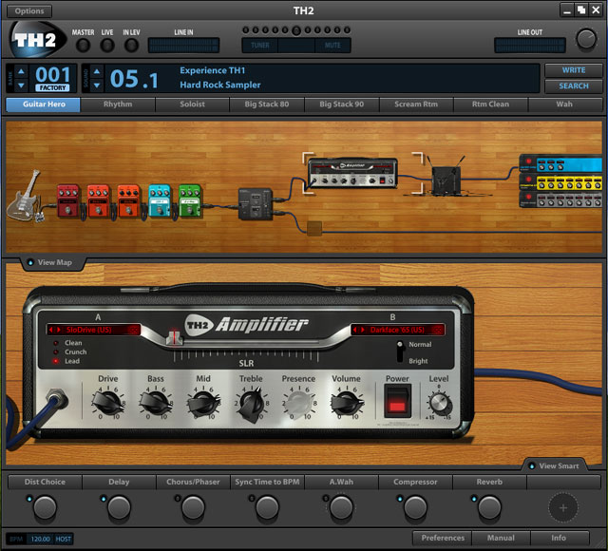The image size is (608, 551).
Task: Decrease sound number with down arrow
Action: click(97, 85)
